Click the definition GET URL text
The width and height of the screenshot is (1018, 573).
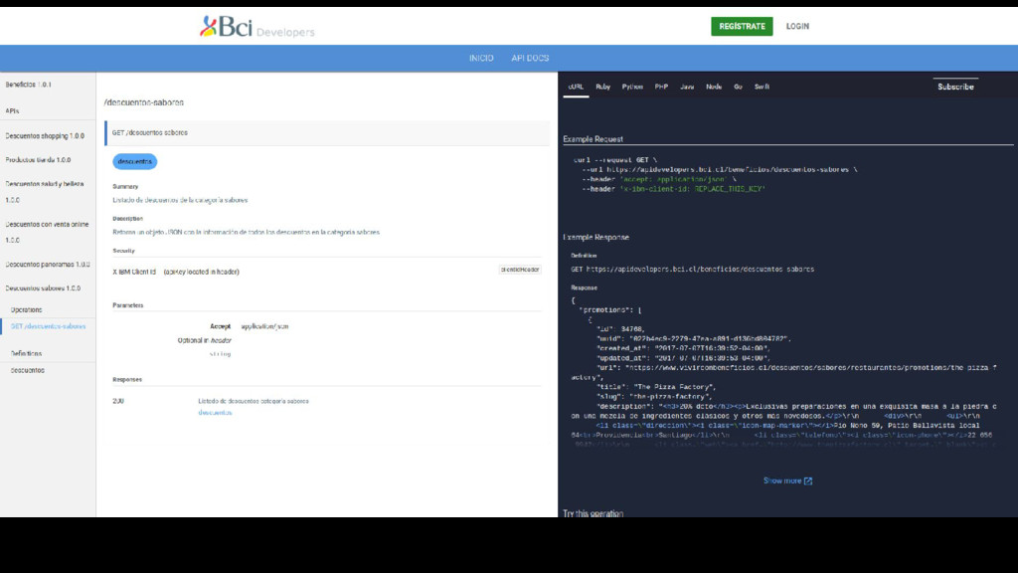coord(692,269)
